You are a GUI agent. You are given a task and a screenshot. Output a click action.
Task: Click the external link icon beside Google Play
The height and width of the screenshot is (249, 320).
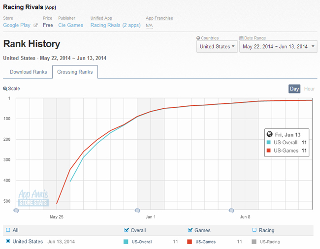tap(35, 25)
